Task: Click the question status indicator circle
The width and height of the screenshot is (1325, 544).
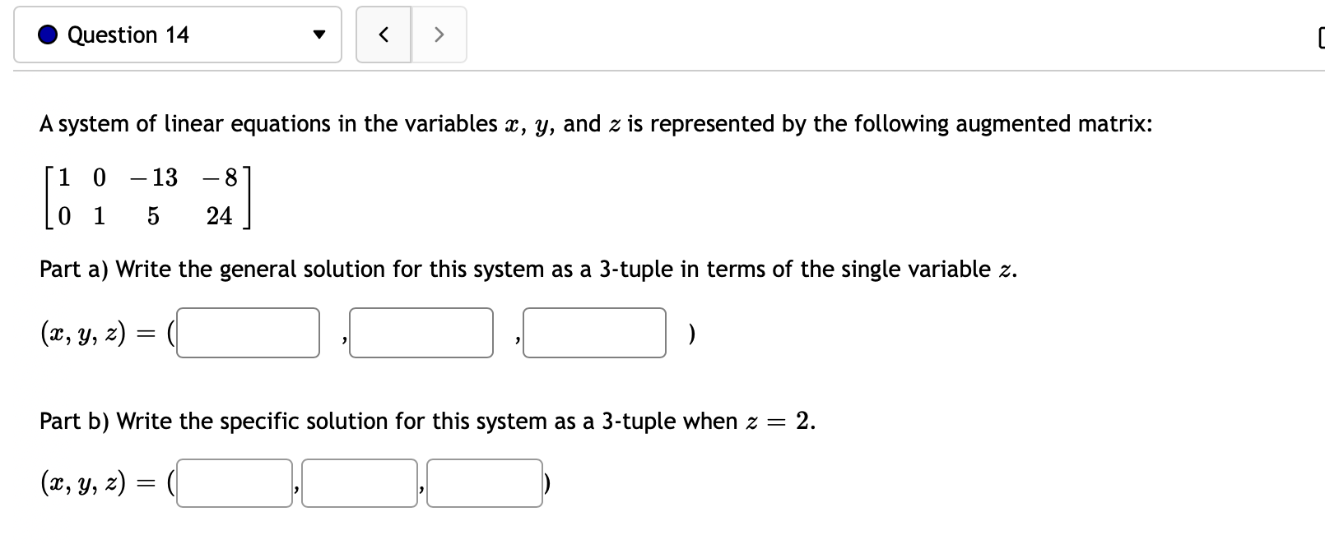Action: point(47,35)
